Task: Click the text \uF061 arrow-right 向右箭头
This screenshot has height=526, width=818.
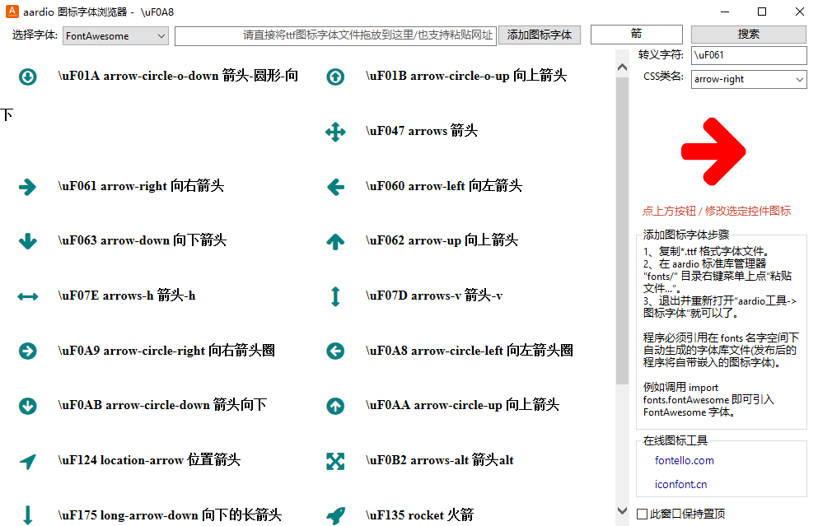Action: pyautogui.click(x=141, y=186)
